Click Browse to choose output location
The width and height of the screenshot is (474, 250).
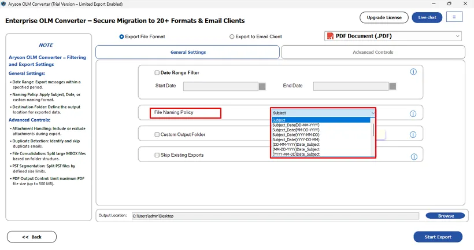(445, 216)
